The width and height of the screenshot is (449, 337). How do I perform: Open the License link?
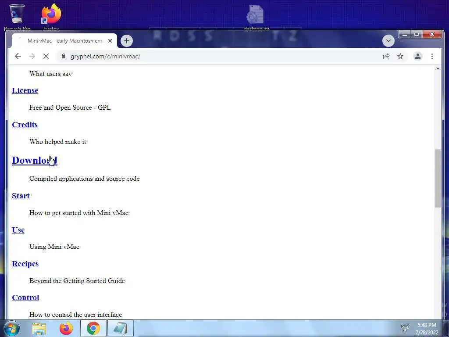[25, 90]
